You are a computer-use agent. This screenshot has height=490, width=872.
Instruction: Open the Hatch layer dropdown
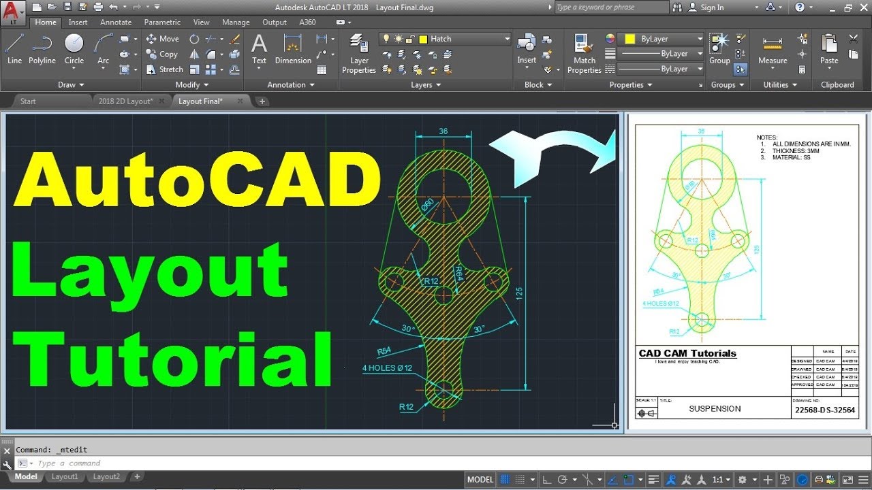click(x=445, y=39)
